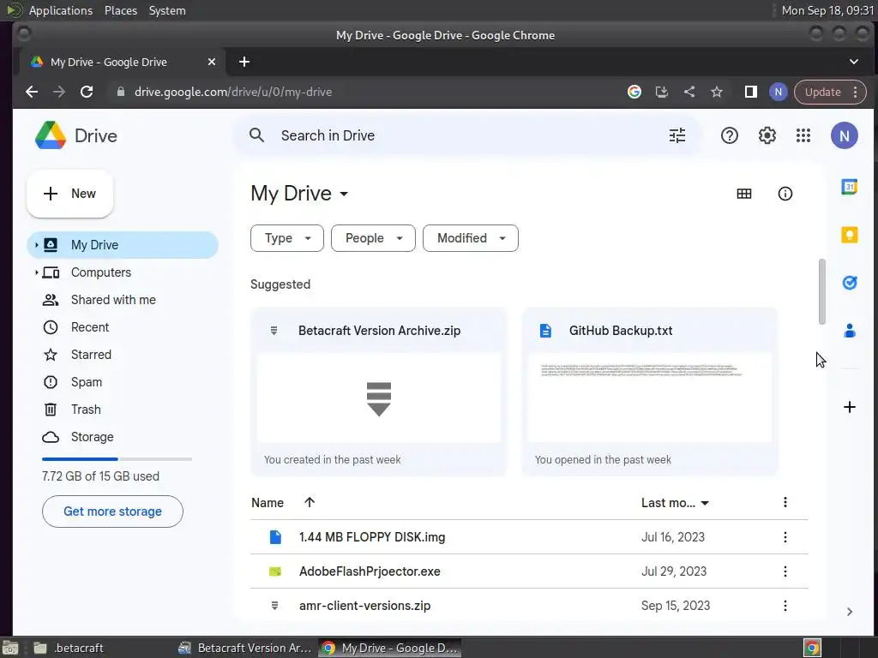Open Google Tasks side panel

849,283
